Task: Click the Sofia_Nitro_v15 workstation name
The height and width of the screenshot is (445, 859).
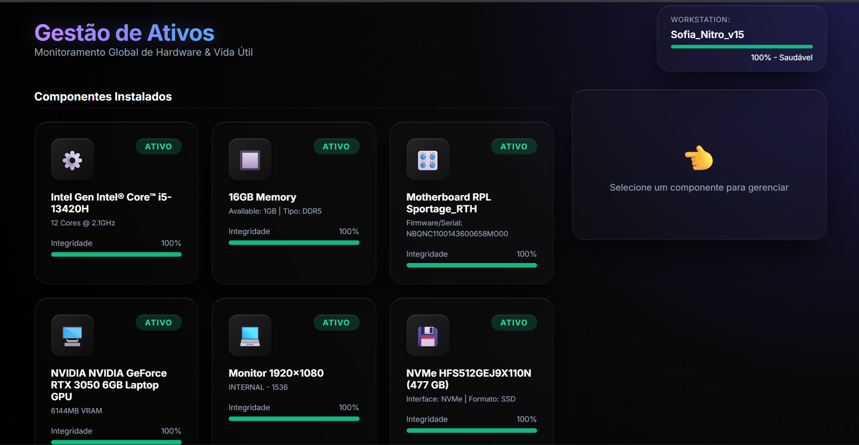Action: (x=707, y=35)
